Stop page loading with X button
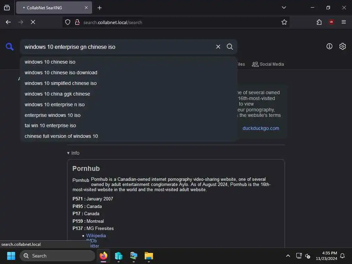The image size is (352, 264). [x=33, y=22]
